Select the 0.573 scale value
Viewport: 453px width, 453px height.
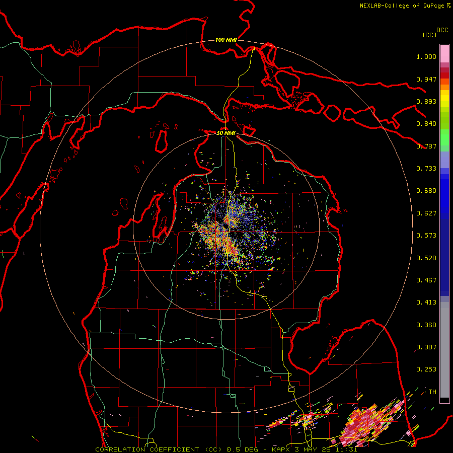[426, 236]
